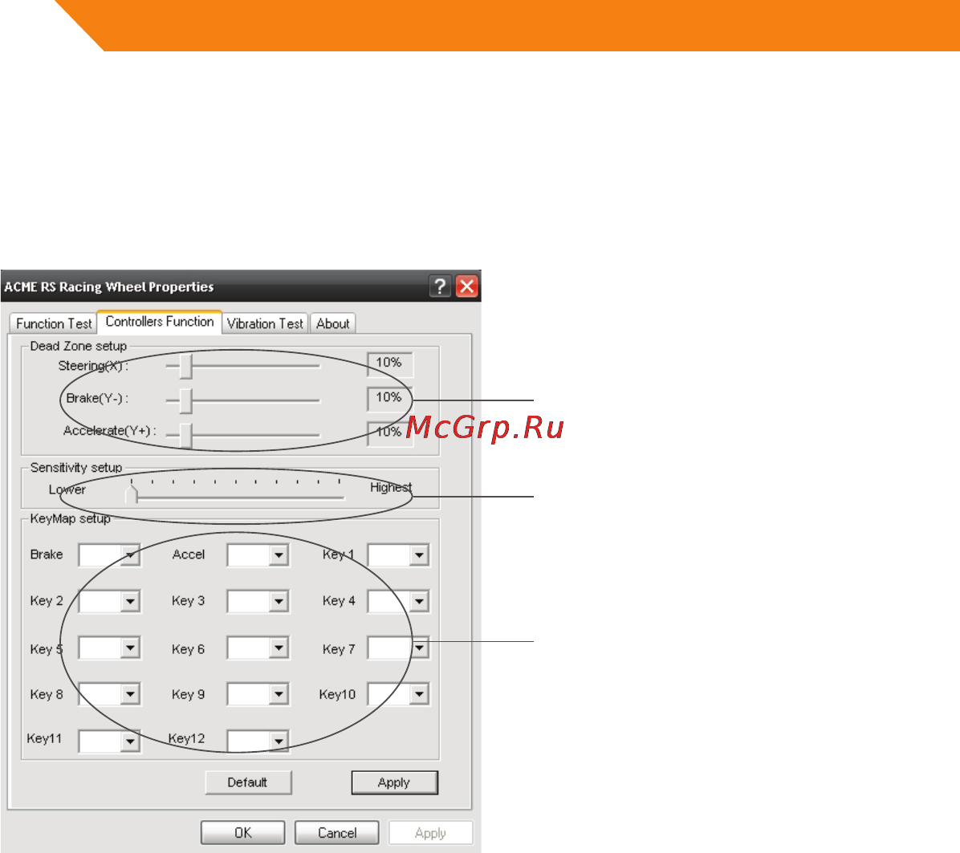Select the Controllers Function tab
960x853 pixels.
point(159,321)
